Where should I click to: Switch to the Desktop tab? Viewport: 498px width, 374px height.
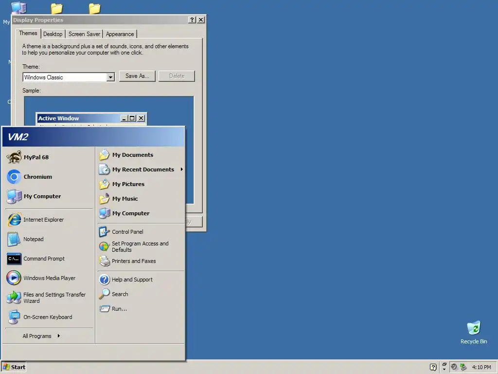click(x=53, y=34)
